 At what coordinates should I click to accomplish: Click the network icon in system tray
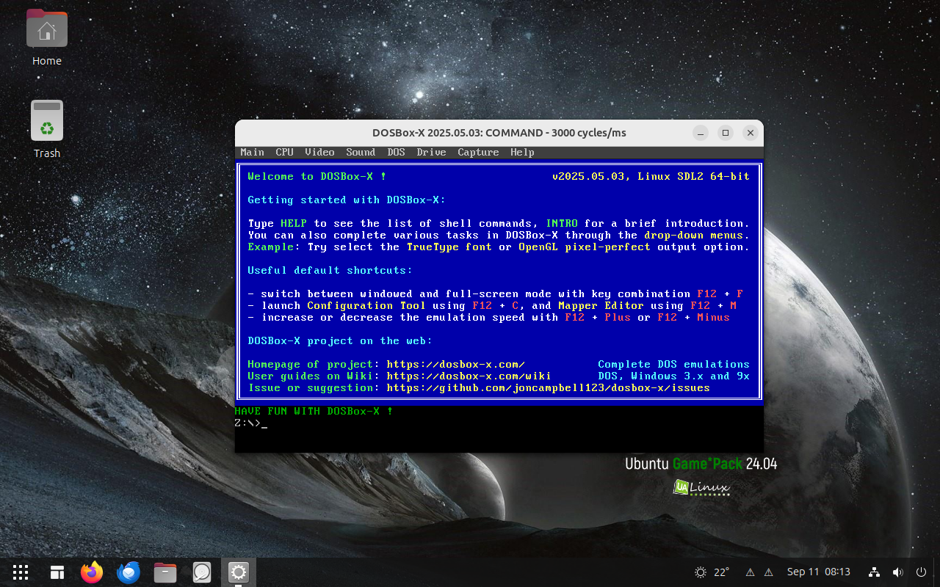874,572
